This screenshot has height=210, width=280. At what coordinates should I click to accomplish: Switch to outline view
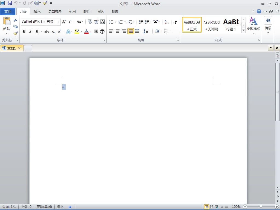pyautogui.click(x=221, y=207)
